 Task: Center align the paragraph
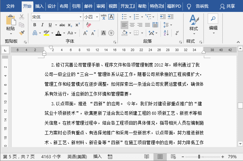coord(132,25)
